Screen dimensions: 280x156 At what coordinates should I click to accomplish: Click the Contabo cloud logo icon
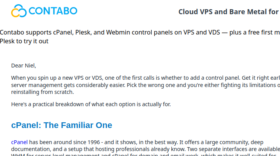(x=18, y=11)
